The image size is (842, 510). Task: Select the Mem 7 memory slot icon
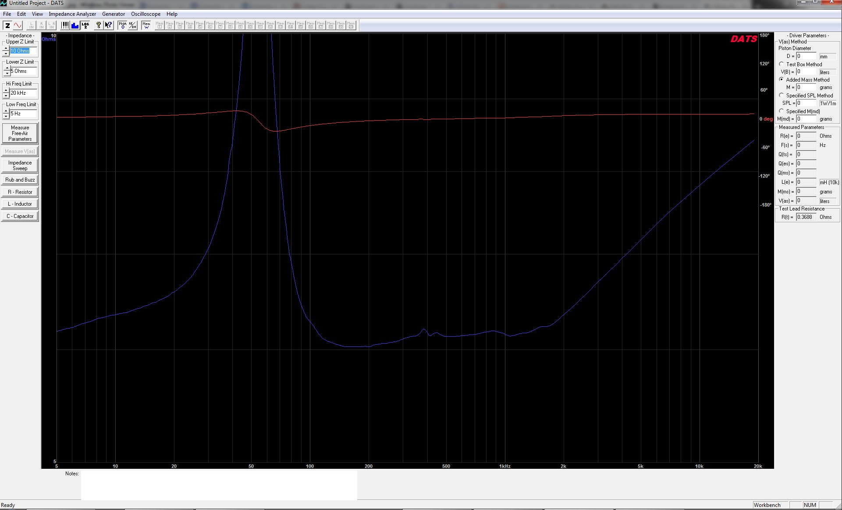[x=220, y=25]
